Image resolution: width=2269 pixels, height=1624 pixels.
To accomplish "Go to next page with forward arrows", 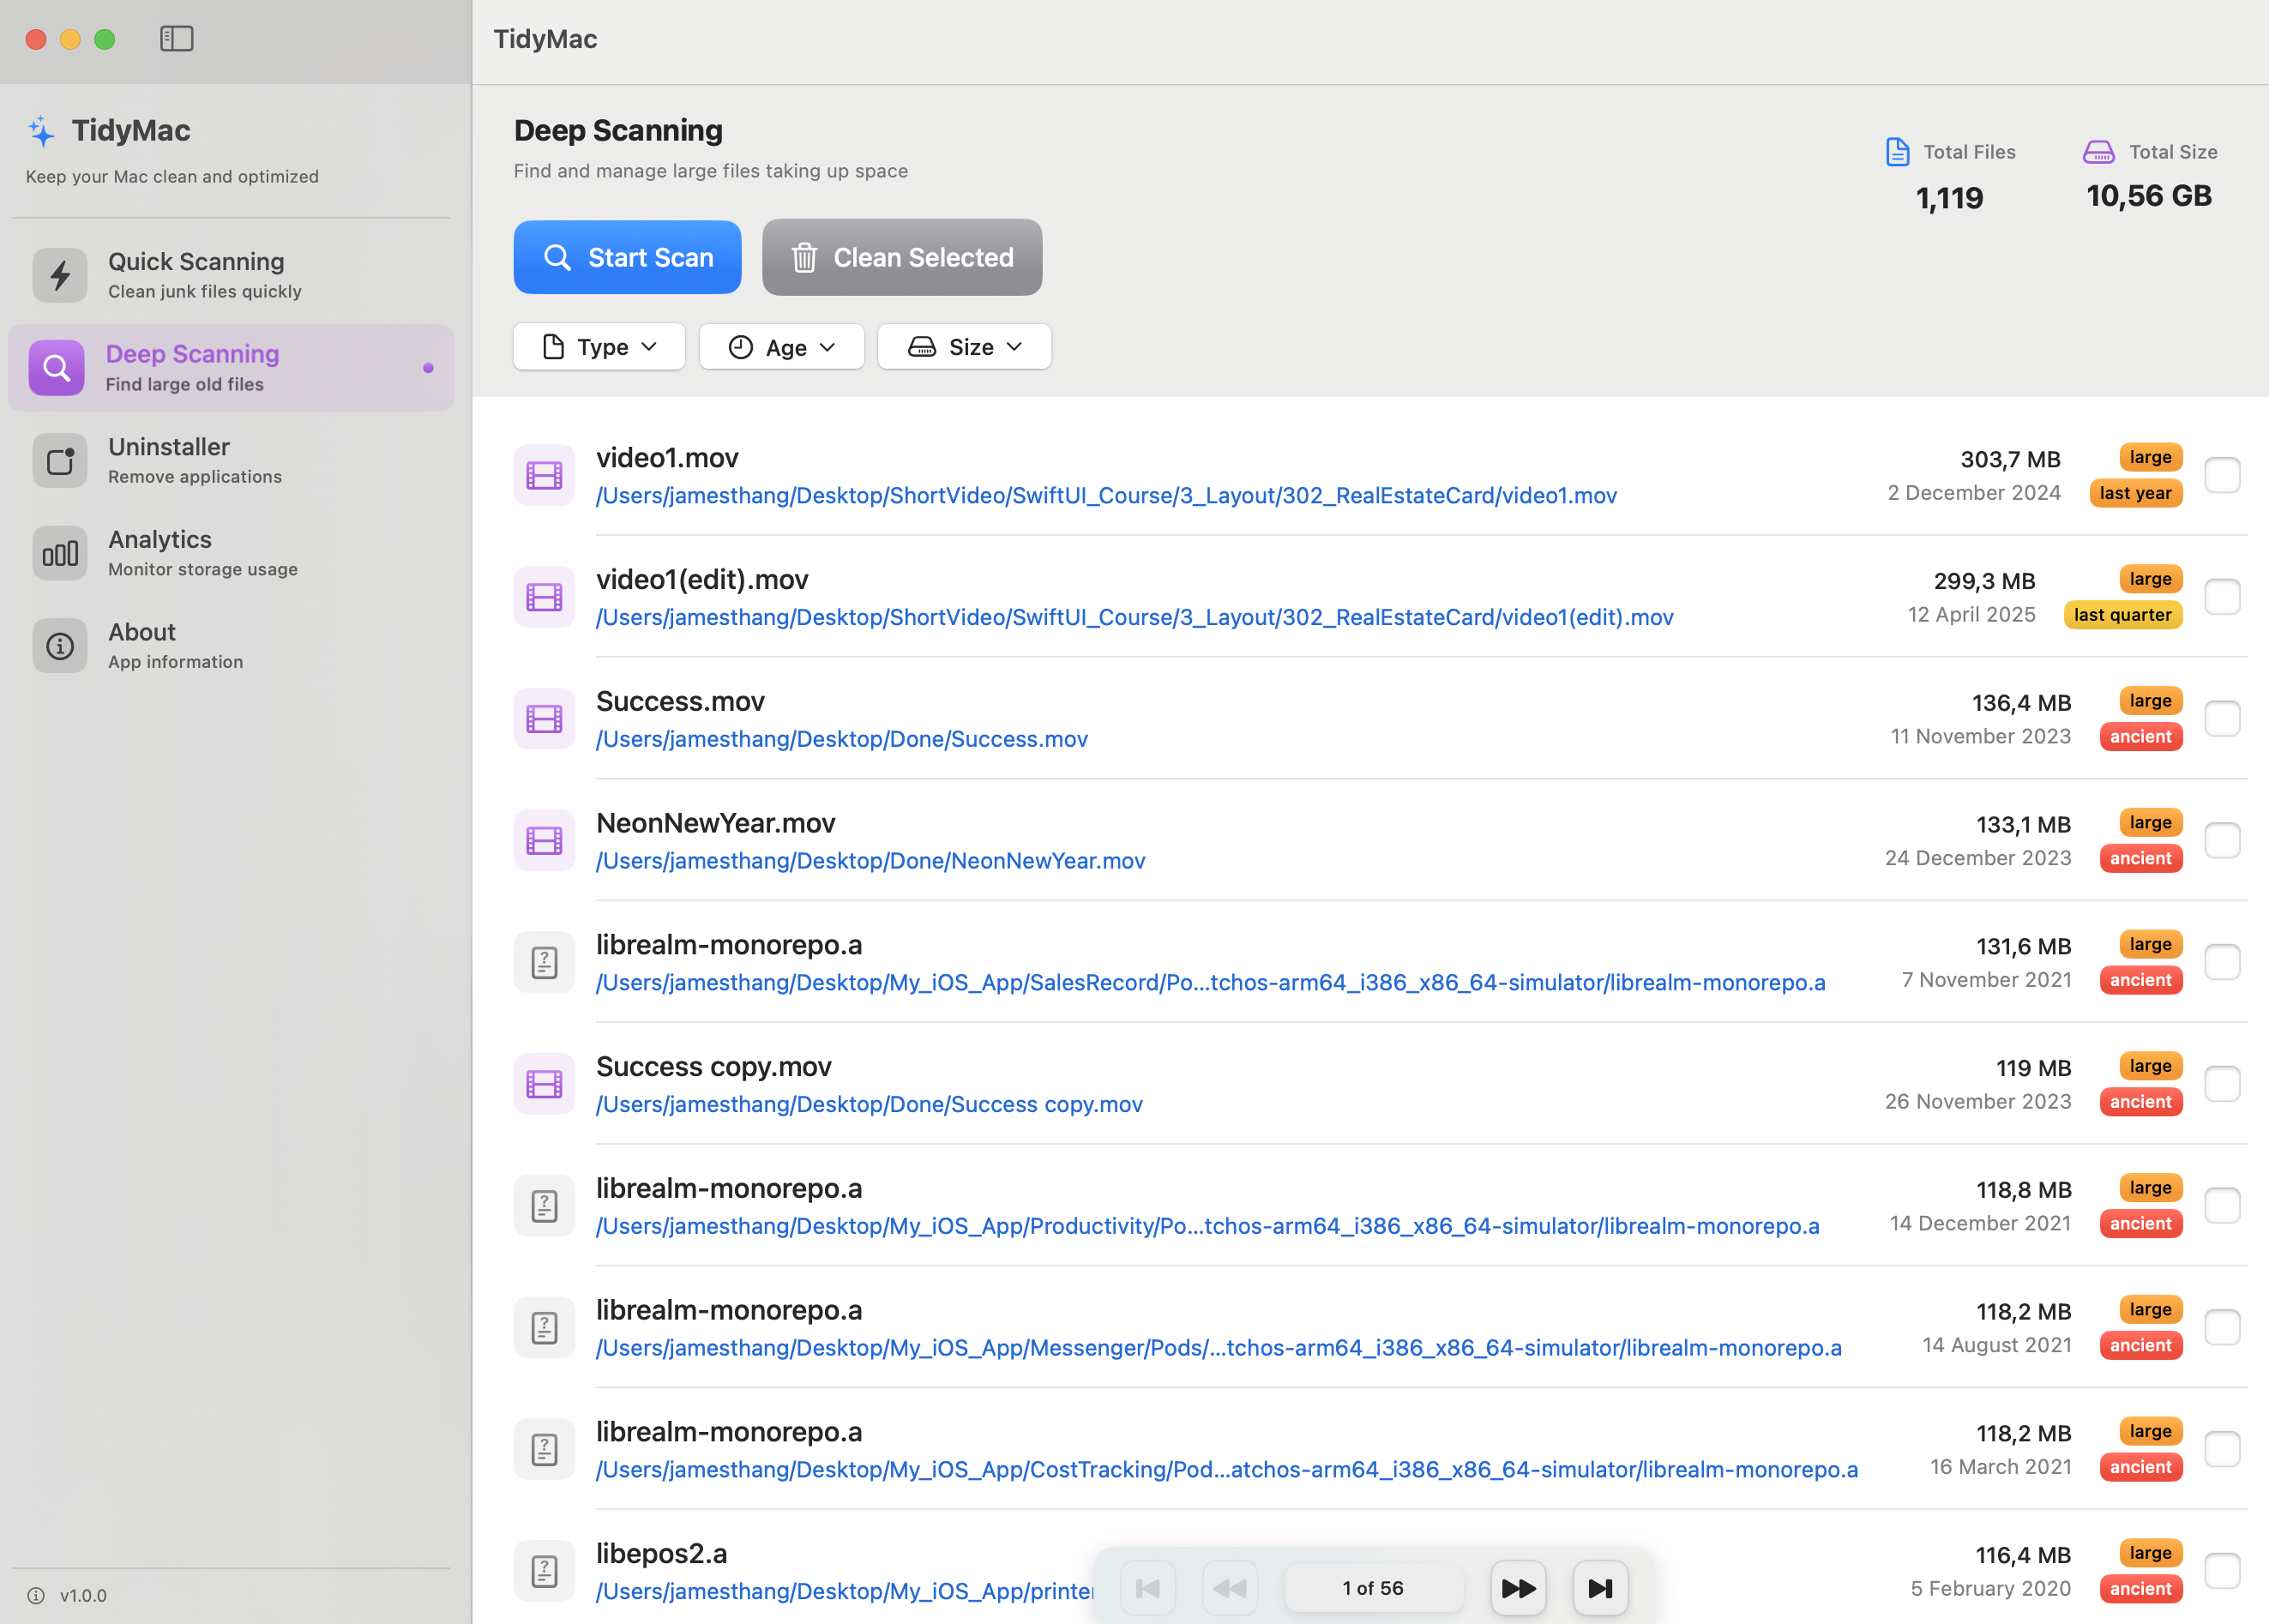I will click(1517, 1588).
